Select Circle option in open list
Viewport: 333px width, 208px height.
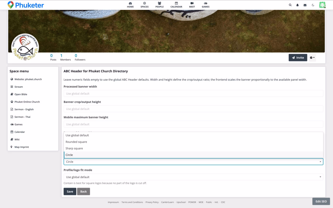pyautogui.click(x=193, y=155)
